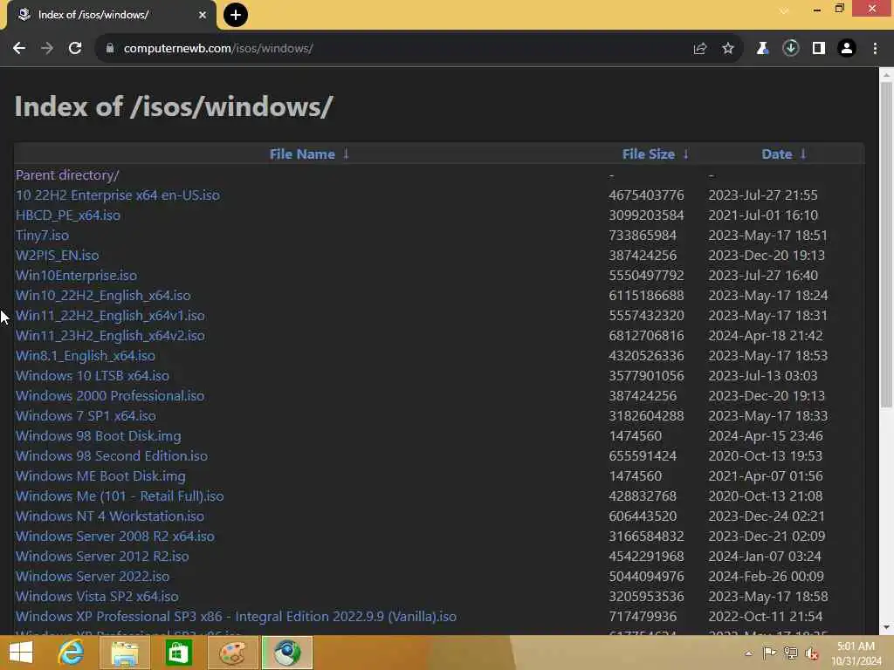Download Windows NT 4 Workstation.iso
The image size is (894, 670).
110,516
